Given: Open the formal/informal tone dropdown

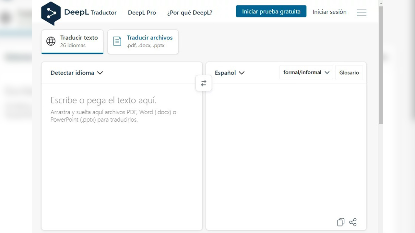Looking at the screenshot, I should click(x=306, y=72).
